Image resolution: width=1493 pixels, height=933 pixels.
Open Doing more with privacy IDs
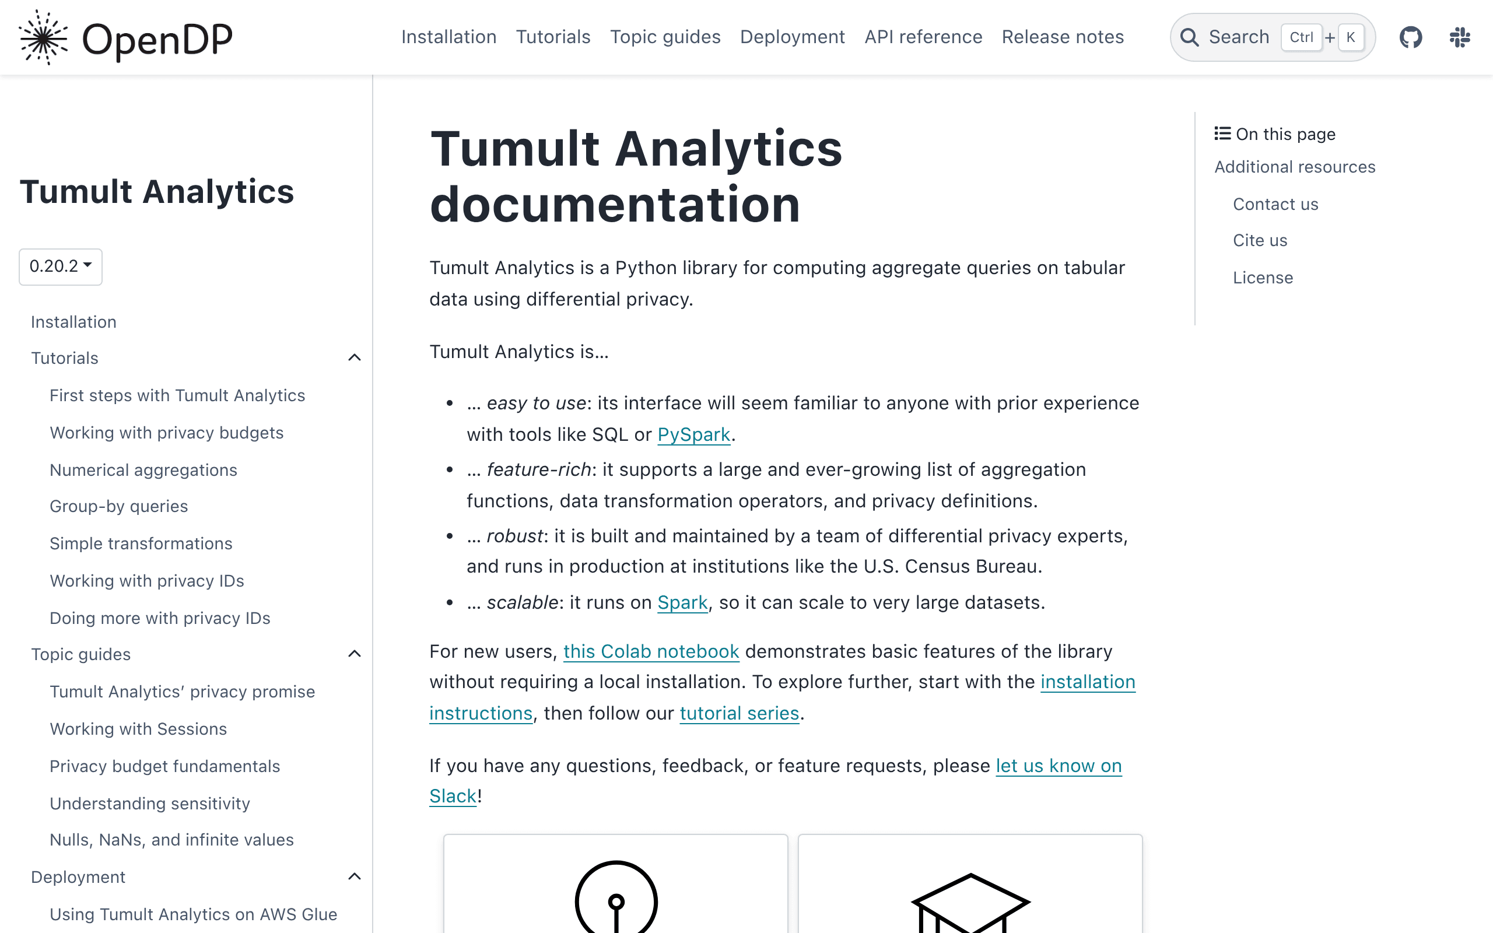160,618
